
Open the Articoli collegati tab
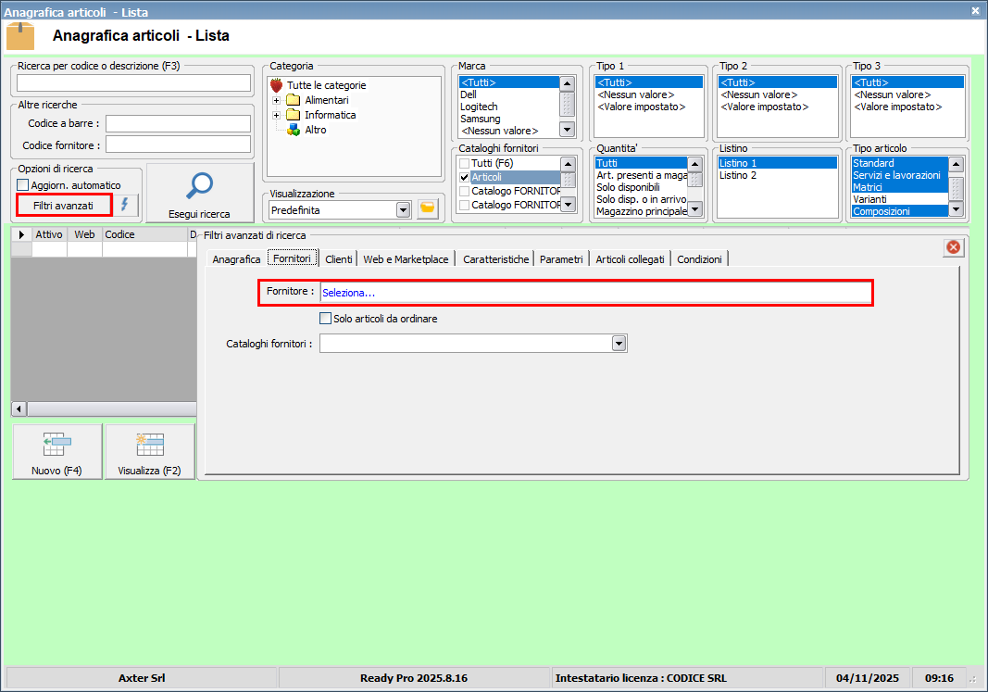tap(630, 259)
